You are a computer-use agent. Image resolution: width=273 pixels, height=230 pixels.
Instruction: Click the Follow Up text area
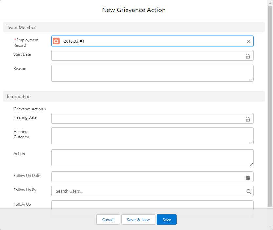pos(152,204)
